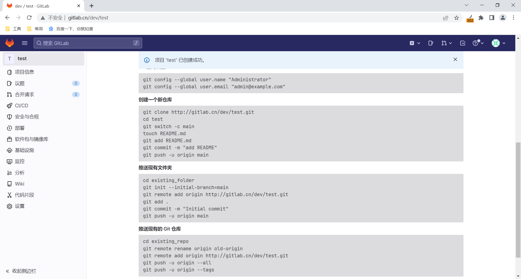Open the Chrome profile avatar

503,18
